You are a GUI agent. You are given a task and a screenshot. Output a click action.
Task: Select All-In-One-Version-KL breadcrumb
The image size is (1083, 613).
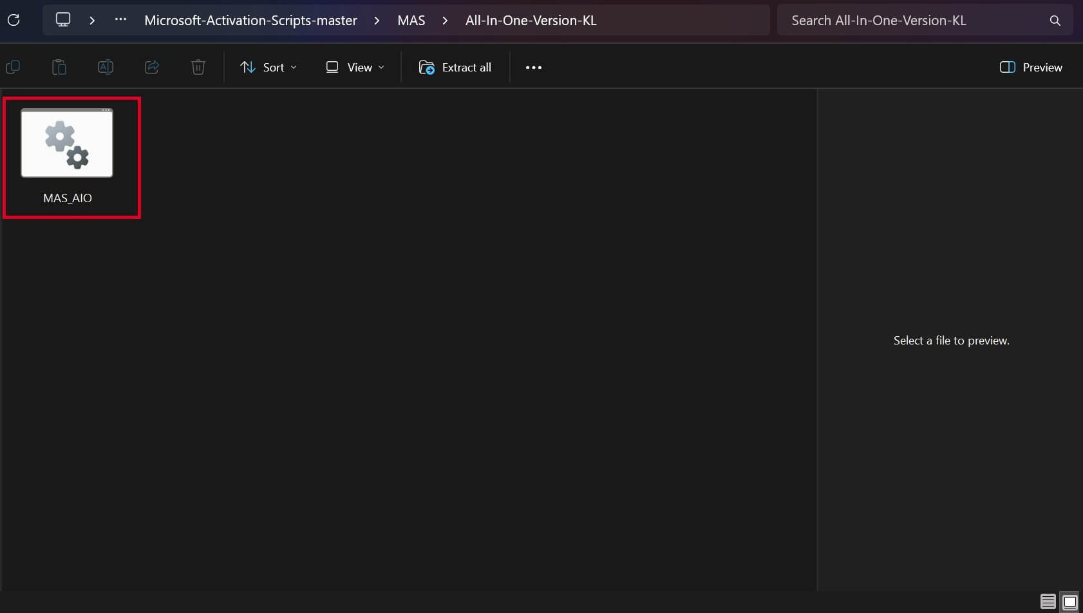click(531, 20)
